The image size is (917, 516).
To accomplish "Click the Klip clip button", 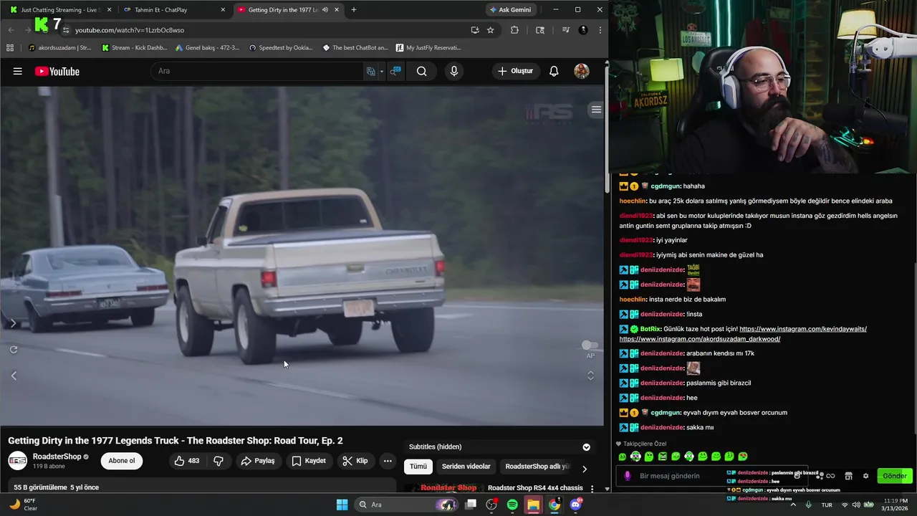I will click(x=355, y=461).
